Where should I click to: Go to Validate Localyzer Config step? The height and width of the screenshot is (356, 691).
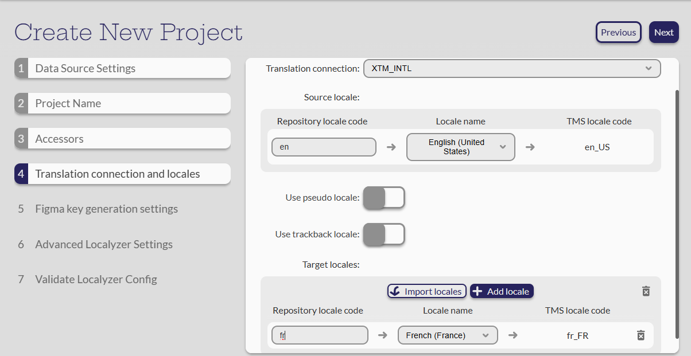(x=96, y=280)
